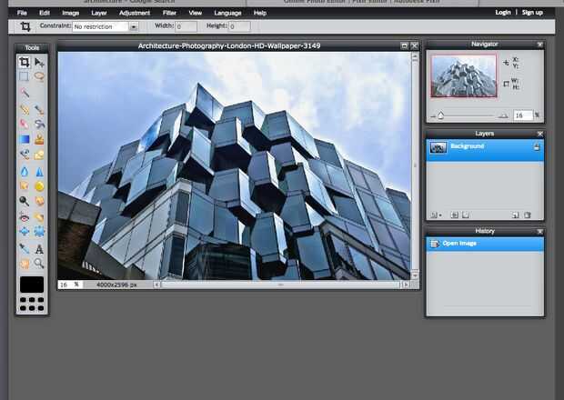Open the File menu
The width and height of the screenshot is (564, 400).
(x=22, y=13)
